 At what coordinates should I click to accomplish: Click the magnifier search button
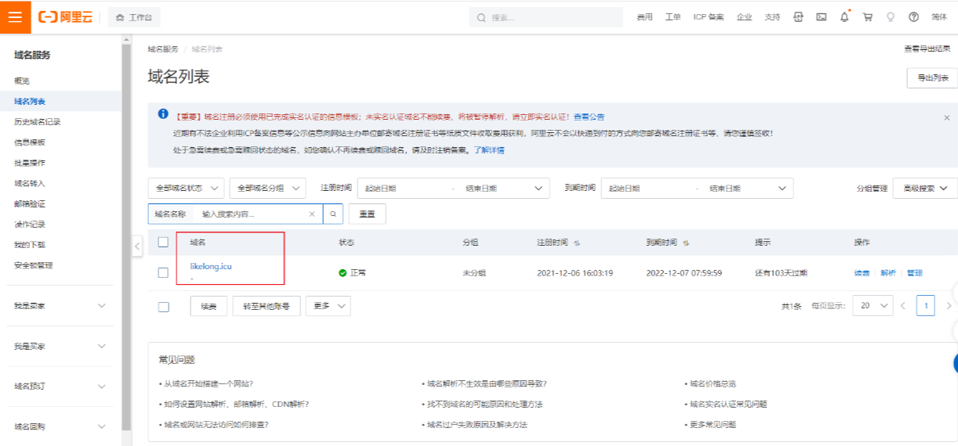[x=333, y=214]
